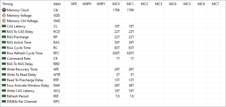Click the DIMMs Per Channel chip icon
Image resolution: width=226 pixels, height=107 pixels.
click(x=4, y=102)
